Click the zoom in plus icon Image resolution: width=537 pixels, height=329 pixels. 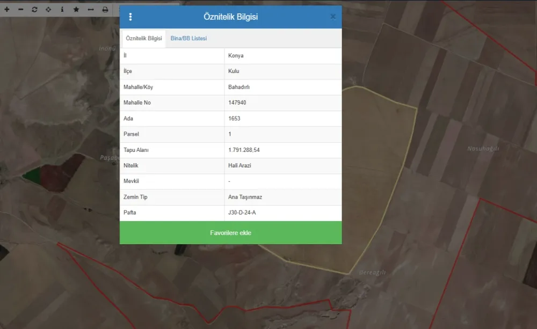tap(7, 10)
